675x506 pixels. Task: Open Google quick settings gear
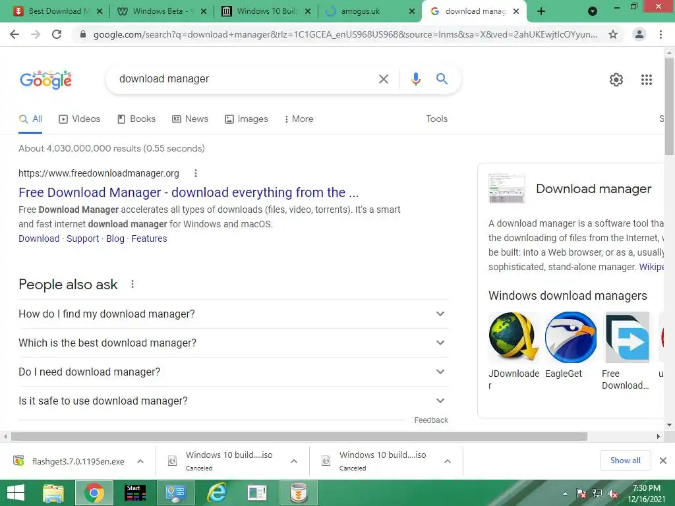click(616, 80)
